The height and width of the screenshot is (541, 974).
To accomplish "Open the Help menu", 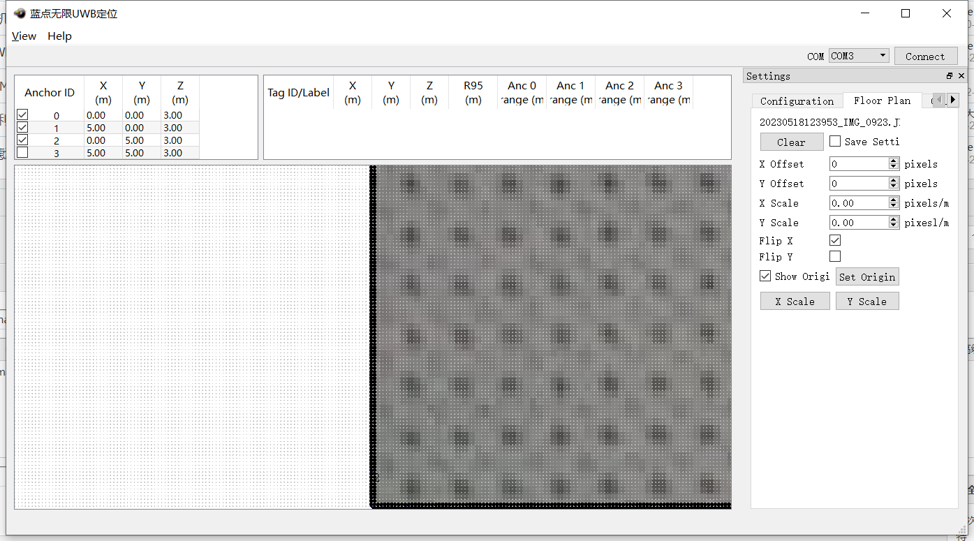I will [x=59, y=36].
